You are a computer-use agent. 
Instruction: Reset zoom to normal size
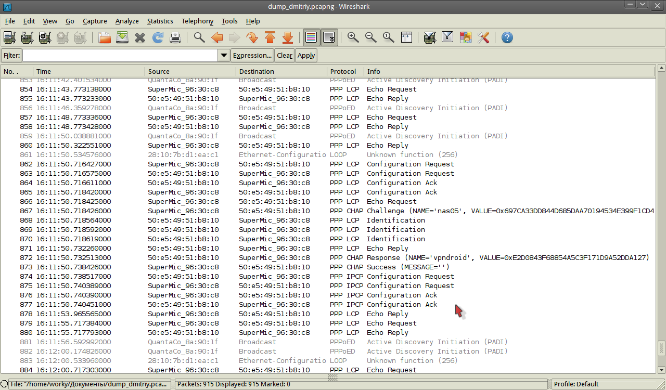pyautogui.click(x=389, y=37)
